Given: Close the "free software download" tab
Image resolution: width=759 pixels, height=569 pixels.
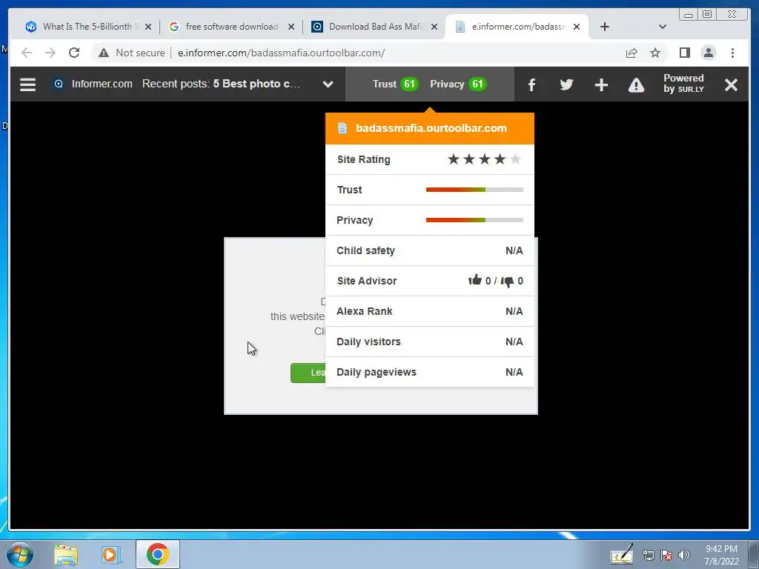Looking at the screenshot, I should tap(291, 27).
